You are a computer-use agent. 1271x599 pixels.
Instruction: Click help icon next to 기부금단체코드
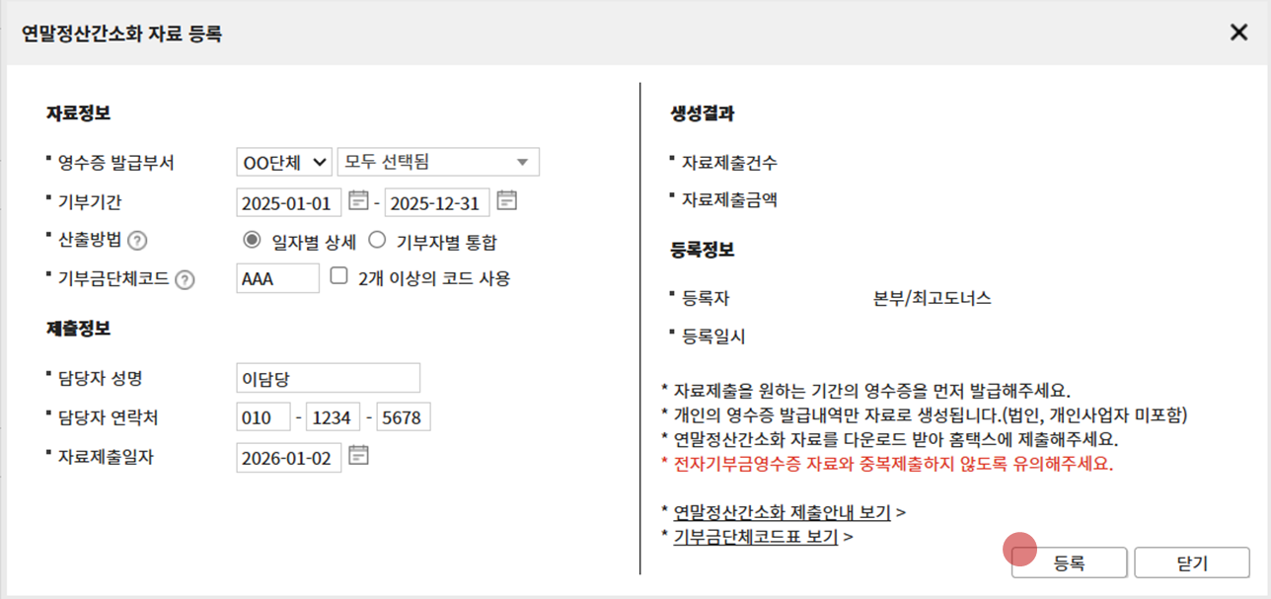tap(185, 279)
